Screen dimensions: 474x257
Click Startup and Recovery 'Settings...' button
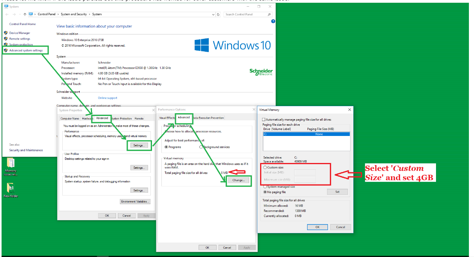pyautogui.click(x=139, y=190)
